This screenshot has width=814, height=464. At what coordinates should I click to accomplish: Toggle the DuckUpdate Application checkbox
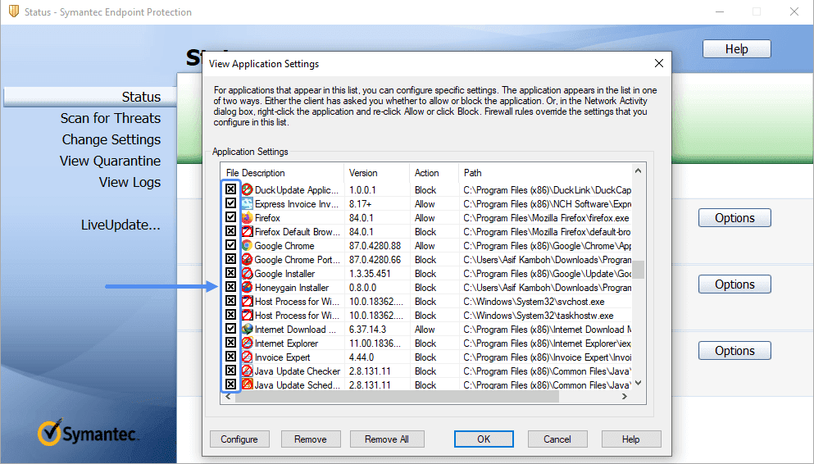pyautogui.click(x=230, y=189)
